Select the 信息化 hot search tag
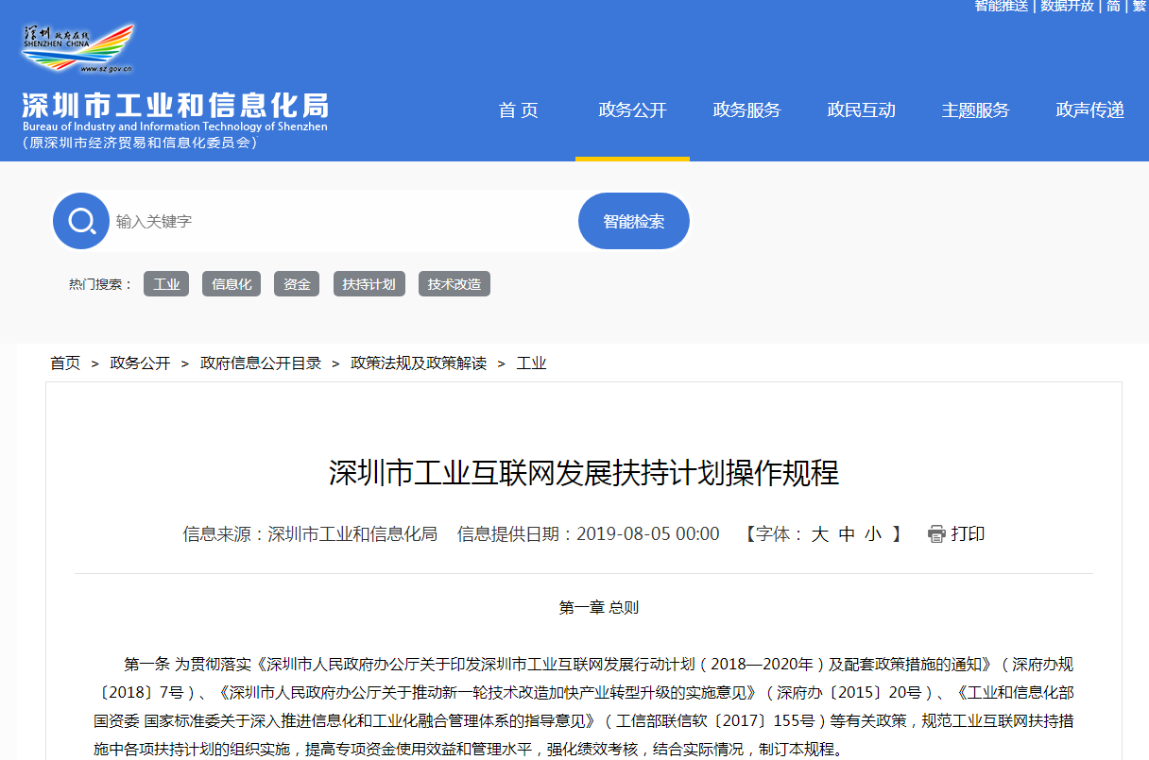 (x=232, y=284)
